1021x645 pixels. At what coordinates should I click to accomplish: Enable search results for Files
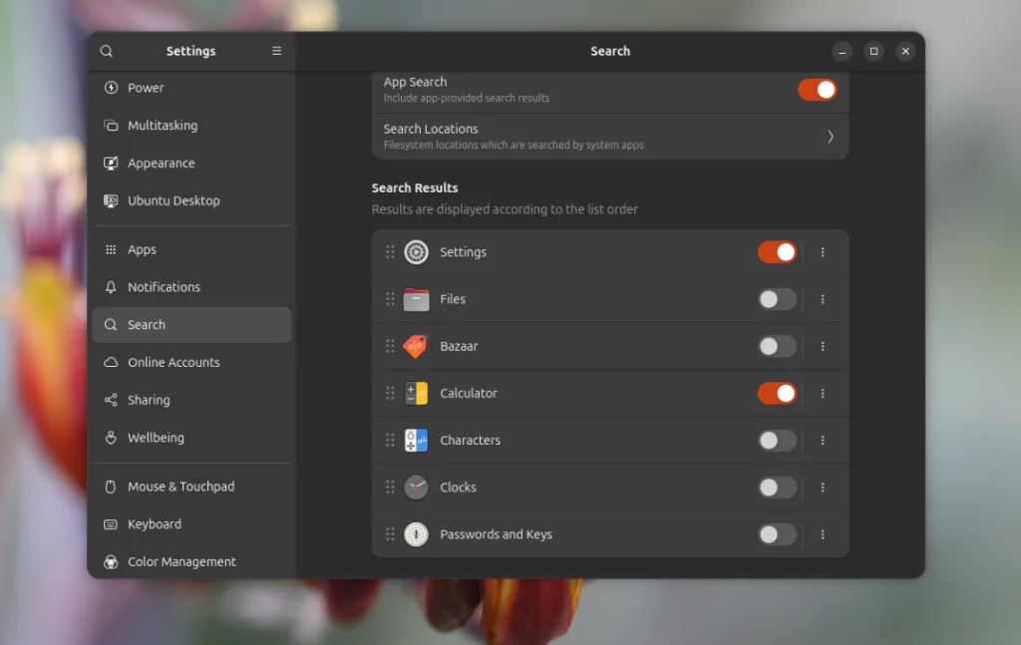click(777, 299)
